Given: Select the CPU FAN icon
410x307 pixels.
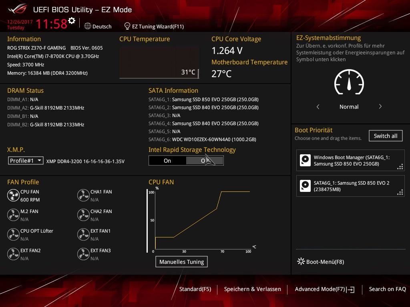Looking at the screenshot, I should [13, 195].
